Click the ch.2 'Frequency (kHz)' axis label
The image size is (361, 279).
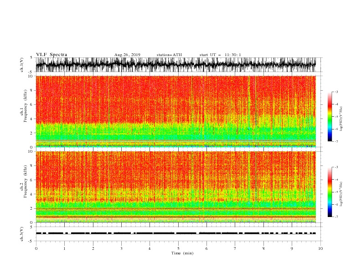(x=26, y=181)
